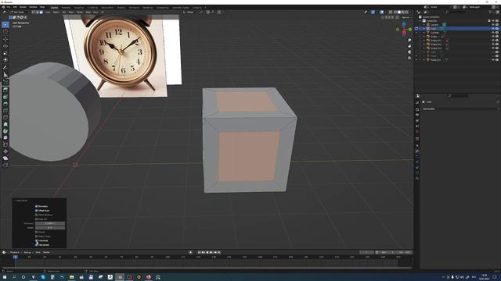Select the Move tool
The width and height of the screenshot is (501, 281).
5,39
